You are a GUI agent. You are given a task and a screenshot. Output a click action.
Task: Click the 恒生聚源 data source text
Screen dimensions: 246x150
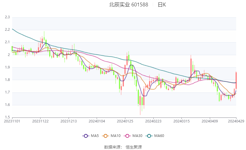click(x=134, y=147)
